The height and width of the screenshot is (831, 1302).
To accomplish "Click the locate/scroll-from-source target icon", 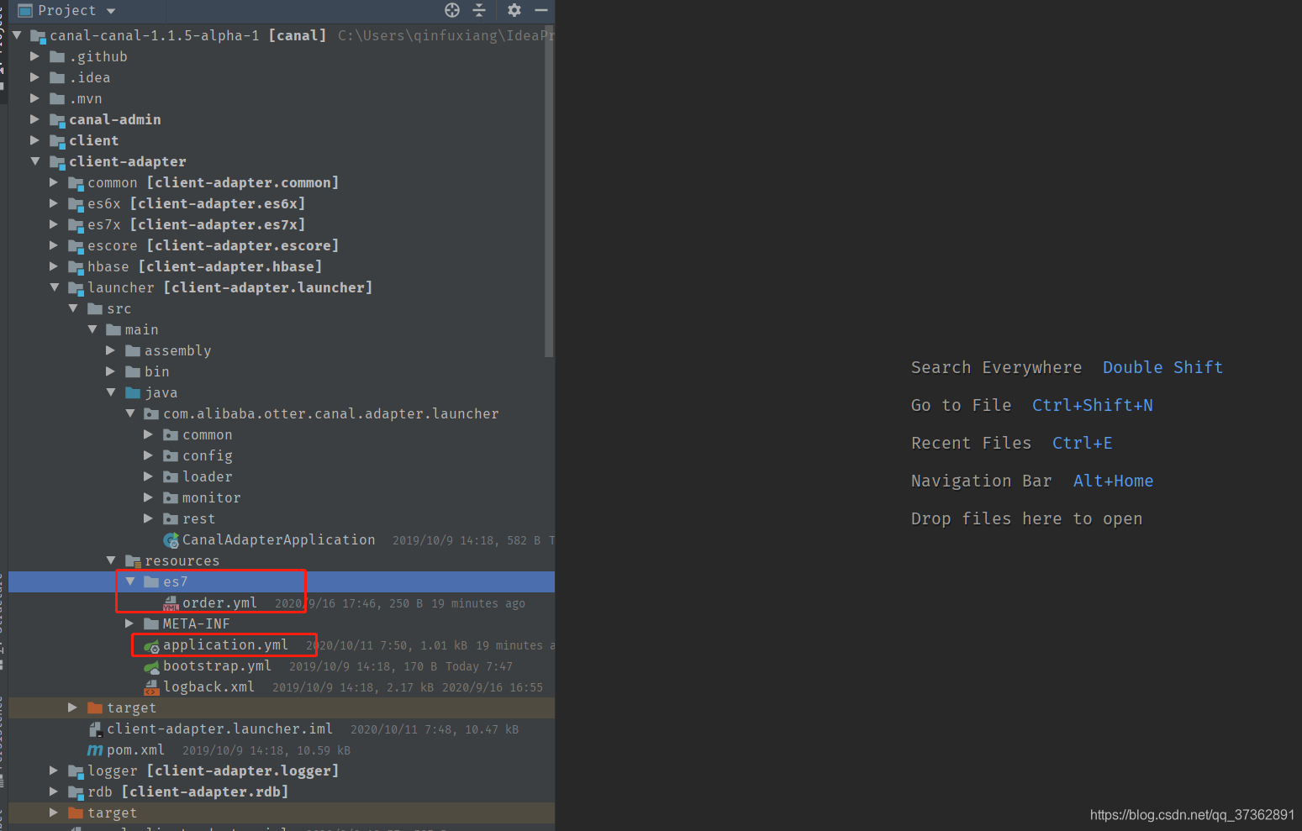I will coord(452,10).
